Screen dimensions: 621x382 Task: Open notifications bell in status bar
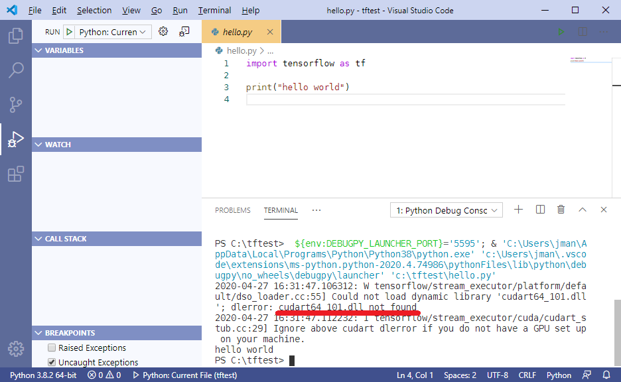606,375
